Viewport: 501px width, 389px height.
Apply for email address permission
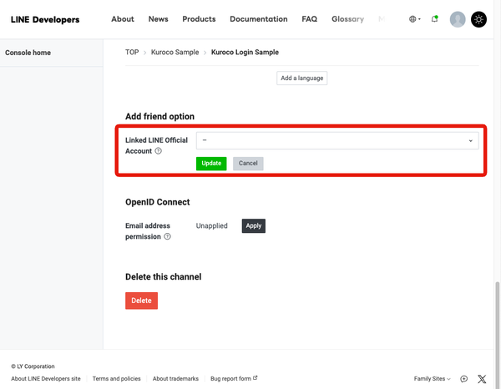click(x=254, y=225)
